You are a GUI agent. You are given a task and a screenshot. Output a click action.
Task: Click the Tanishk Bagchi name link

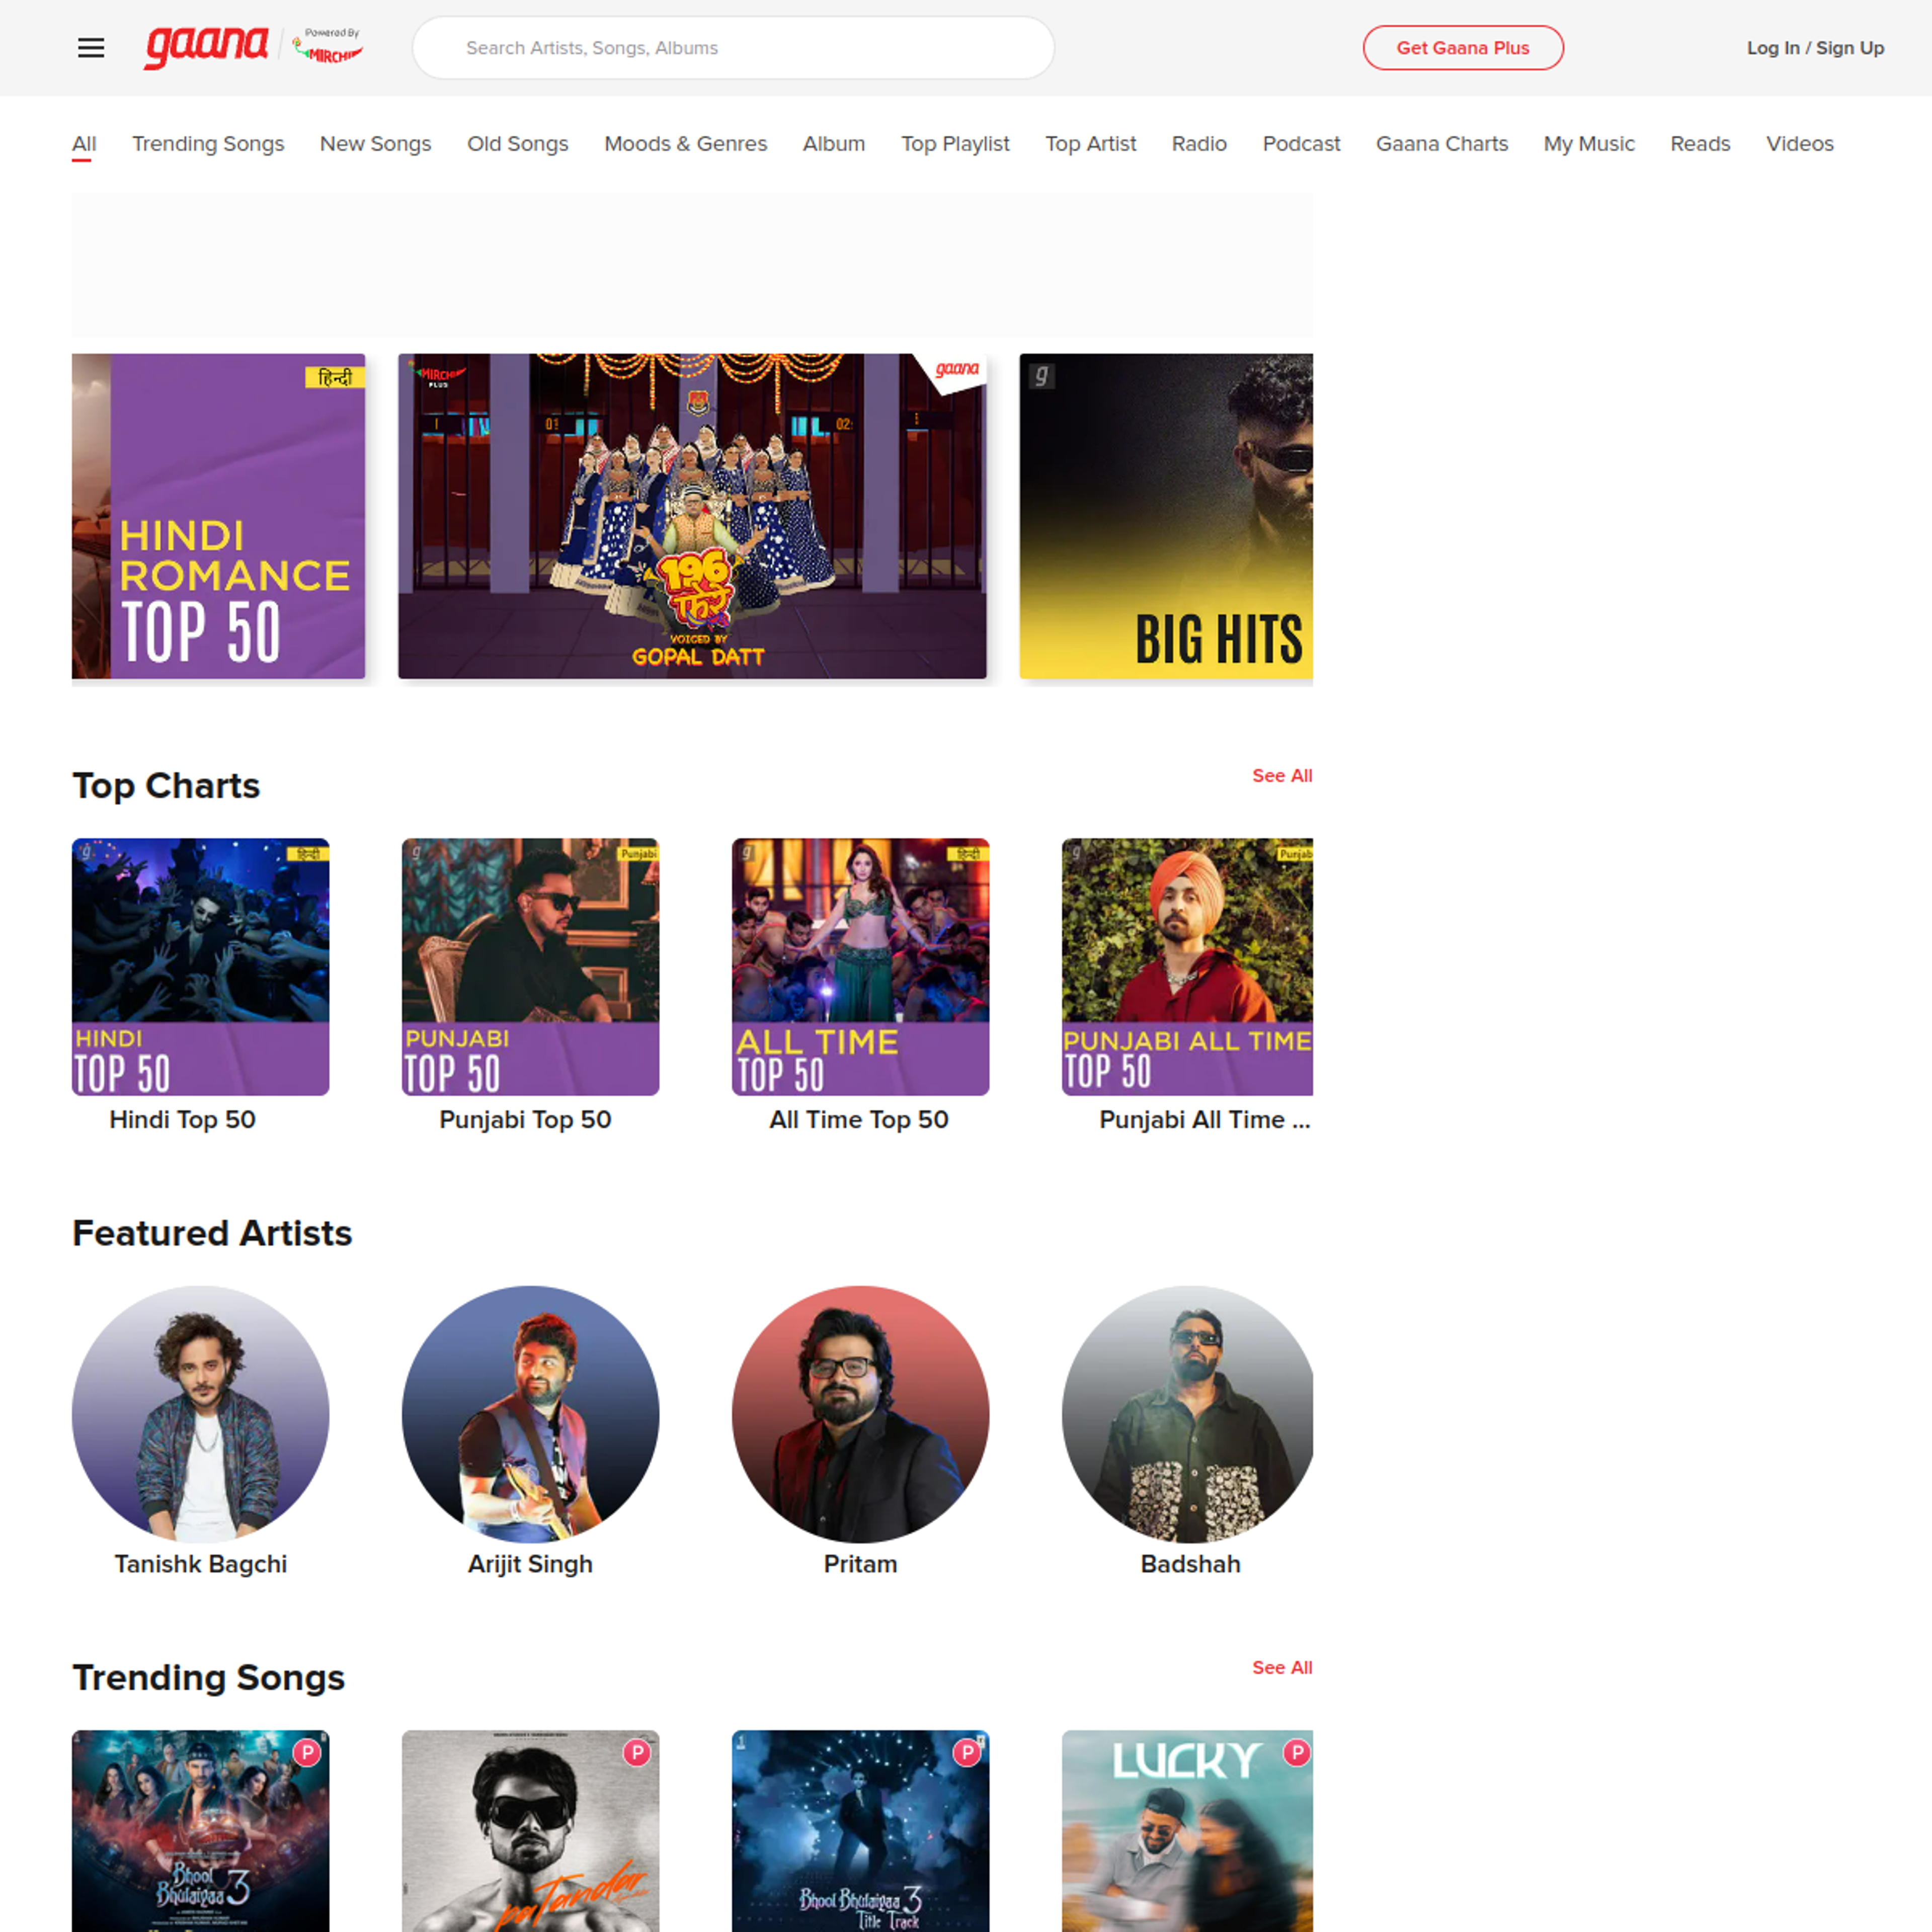[x=200, y=1564]
